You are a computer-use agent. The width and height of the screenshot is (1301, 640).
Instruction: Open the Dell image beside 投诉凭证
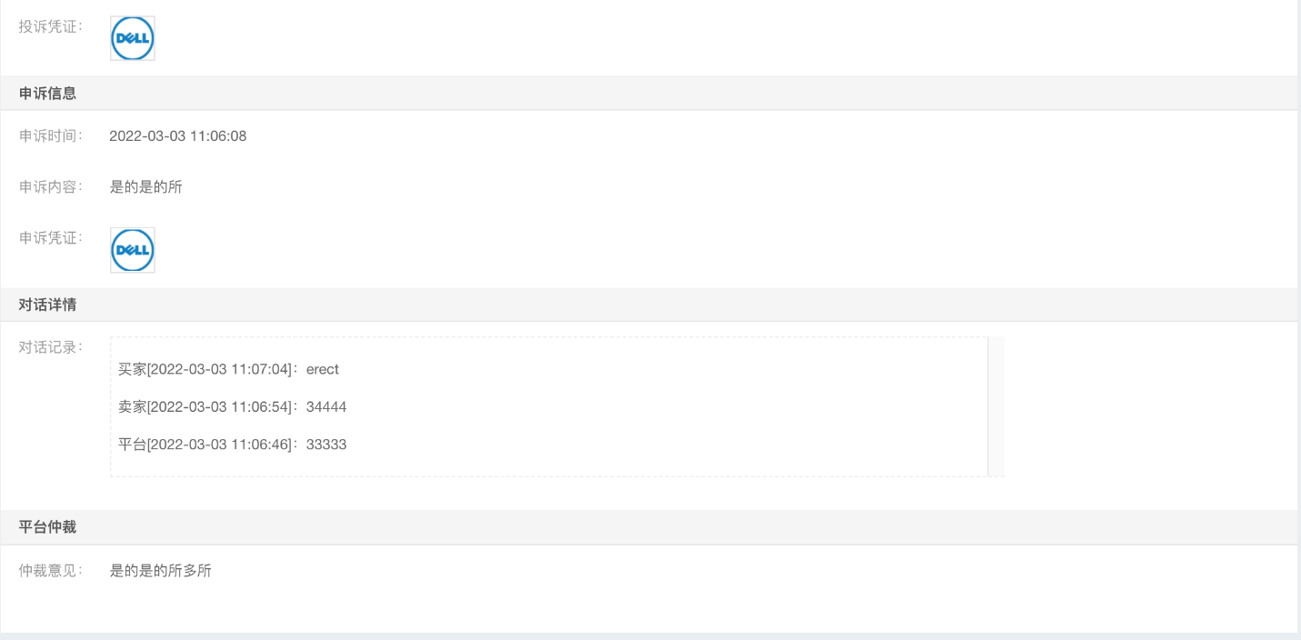coord(133,38)
